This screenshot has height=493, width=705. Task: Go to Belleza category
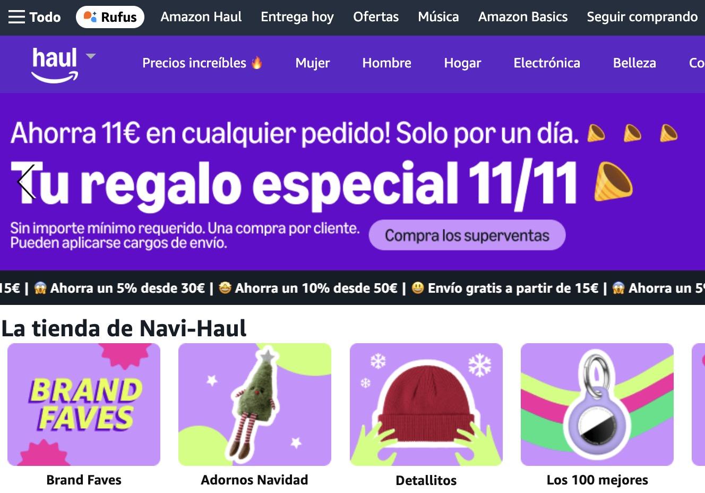pyautogui.click(x=634, y=63)
